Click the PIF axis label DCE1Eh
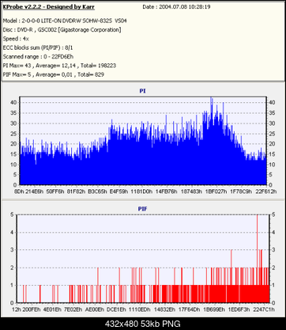This screenshot has height=330, width=286. tap(117, 309)
